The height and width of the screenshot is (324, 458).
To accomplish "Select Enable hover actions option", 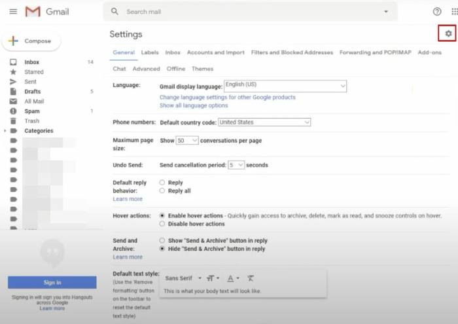I will coord(162,215).
